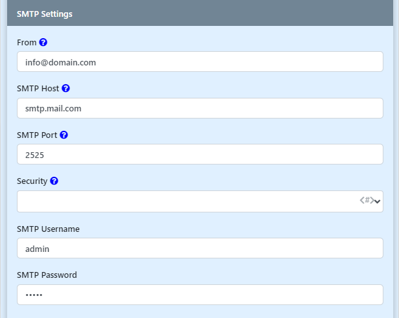Click the <#> token icon in Security field
The image size is (399, 318).
tap(366, 201)
